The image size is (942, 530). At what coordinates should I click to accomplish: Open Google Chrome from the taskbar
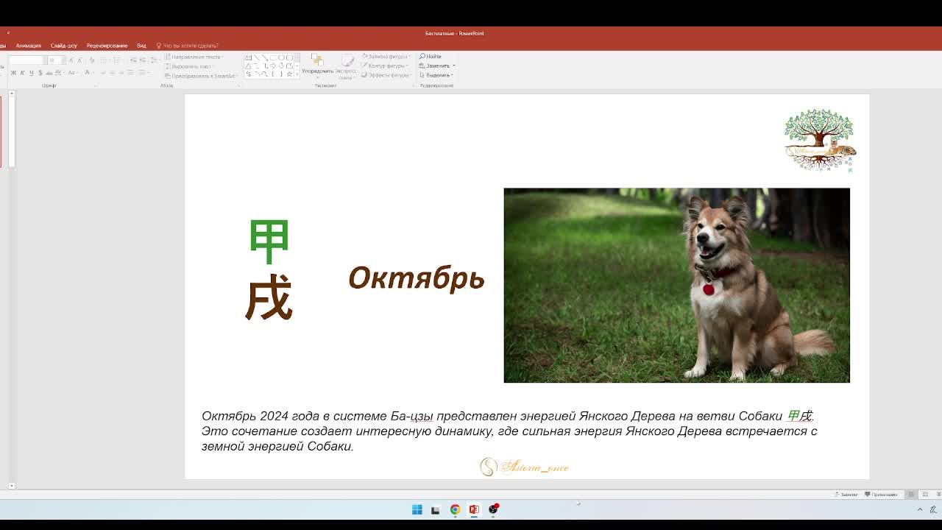click(x=455, y=509)
